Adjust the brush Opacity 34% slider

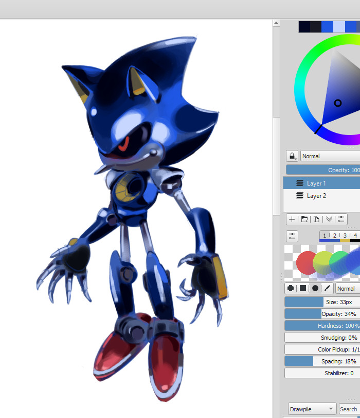[x=322, y=314]
